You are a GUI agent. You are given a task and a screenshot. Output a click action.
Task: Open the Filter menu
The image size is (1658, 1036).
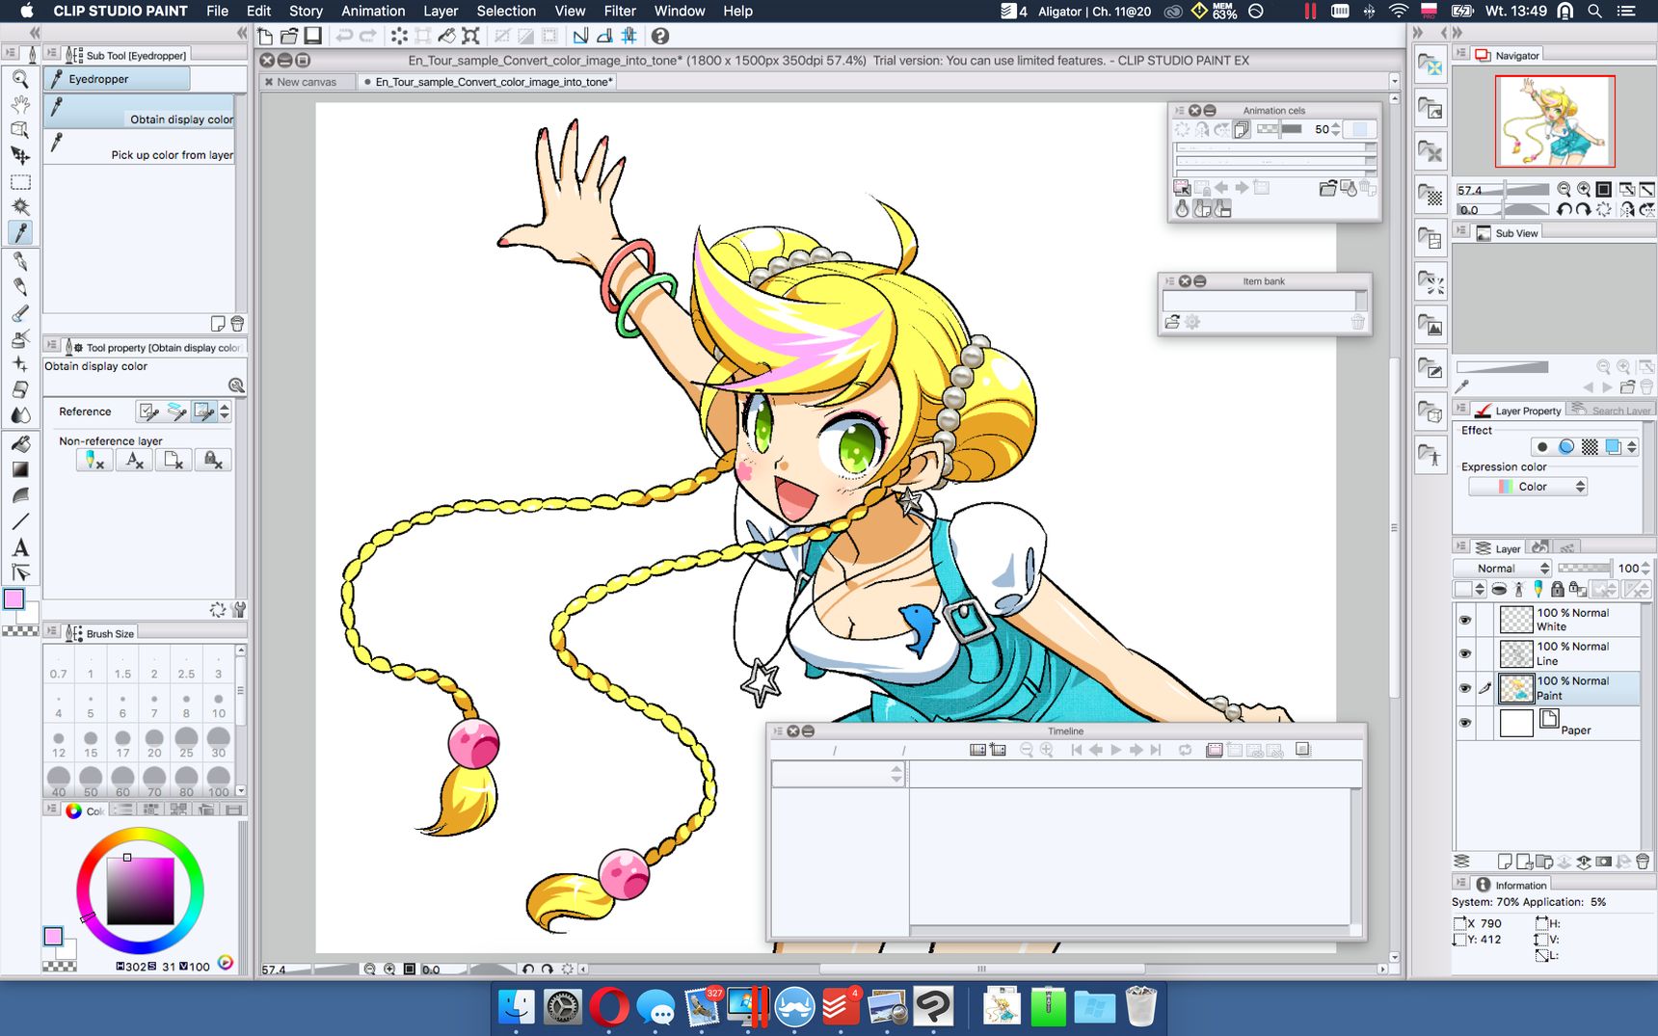pos(619,11)
